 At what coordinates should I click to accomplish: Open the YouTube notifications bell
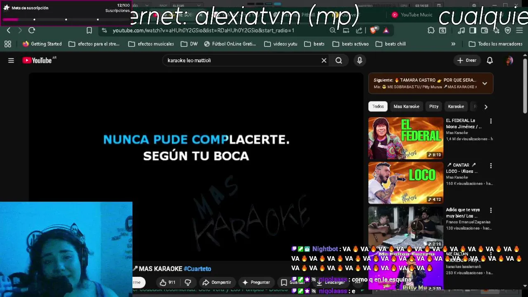490,61
